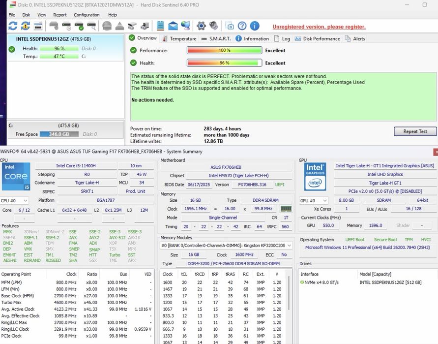The width and height of the screenshot is (438, 344).
Task: Click the Health 96% bar in Overview
Action: (224, 63)
